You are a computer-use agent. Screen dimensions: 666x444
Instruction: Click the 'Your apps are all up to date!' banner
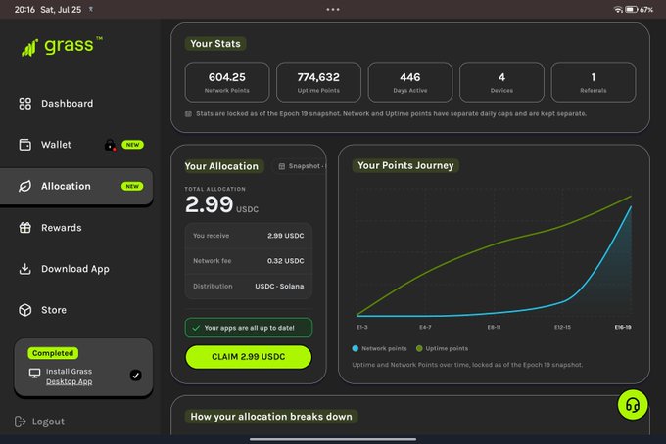[249, 328]
